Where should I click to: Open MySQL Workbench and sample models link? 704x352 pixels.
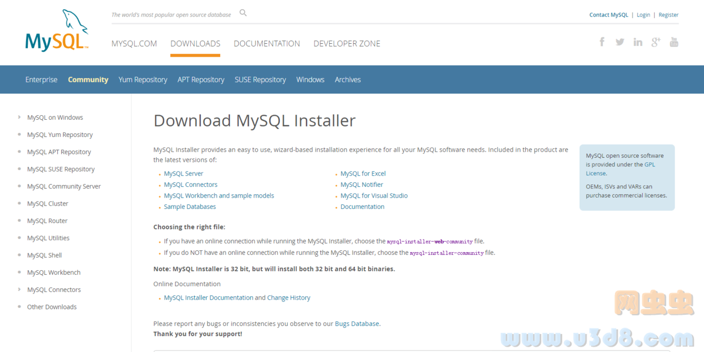[219, 195]
